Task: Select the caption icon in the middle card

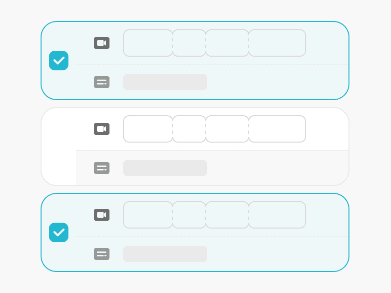Action: (x=102, y=168)
